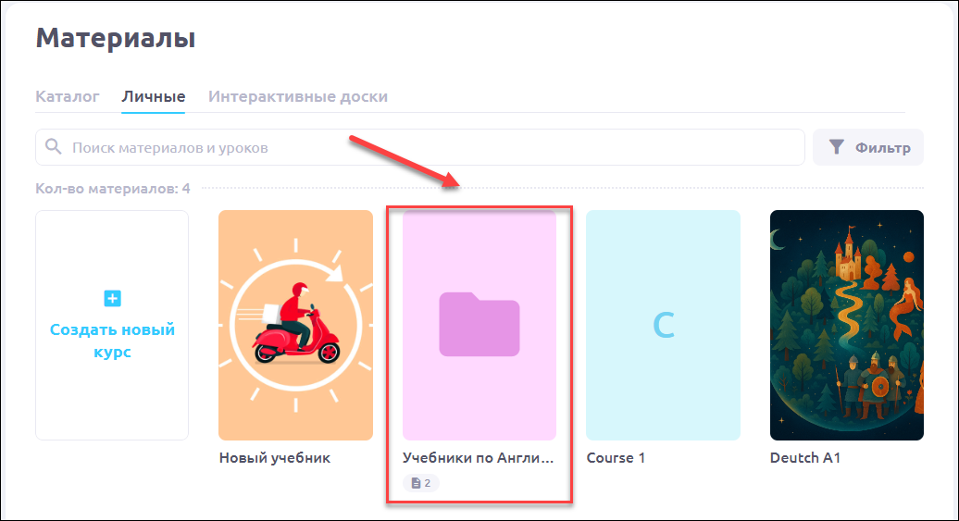Open the Новый учебник title

click(x=275, y=458)
